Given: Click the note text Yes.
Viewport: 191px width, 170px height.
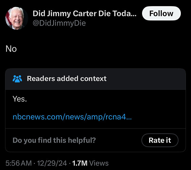Looking at the screenshot, I should coord(20,99).
